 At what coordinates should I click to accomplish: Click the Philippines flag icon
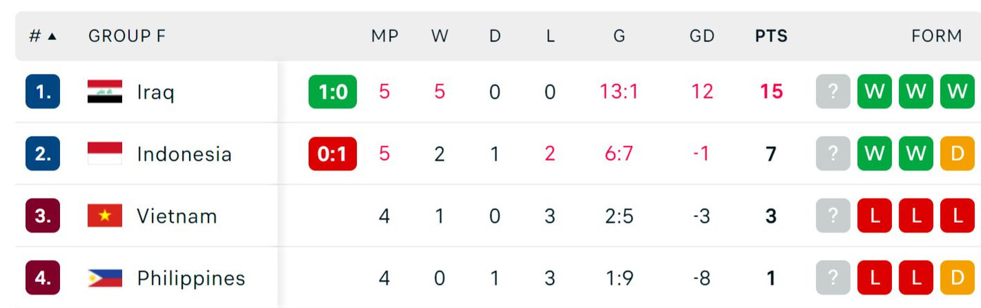(x=104, y=278)
